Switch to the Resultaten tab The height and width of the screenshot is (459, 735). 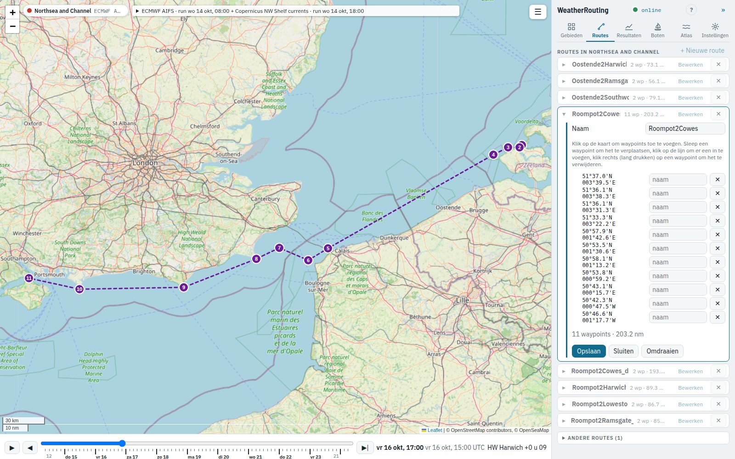tap(628, 30)
